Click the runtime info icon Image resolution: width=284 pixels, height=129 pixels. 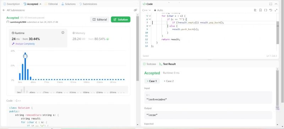point(63,33)
